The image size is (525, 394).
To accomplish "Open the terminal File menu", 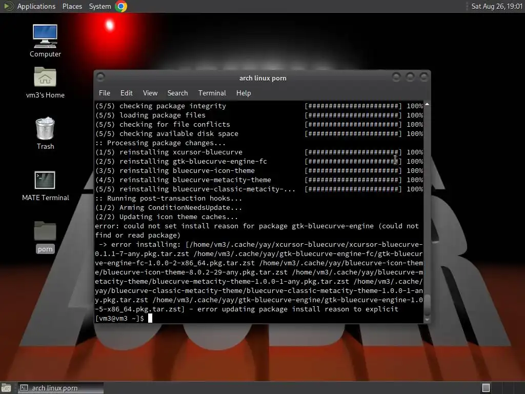I will 105,93.
